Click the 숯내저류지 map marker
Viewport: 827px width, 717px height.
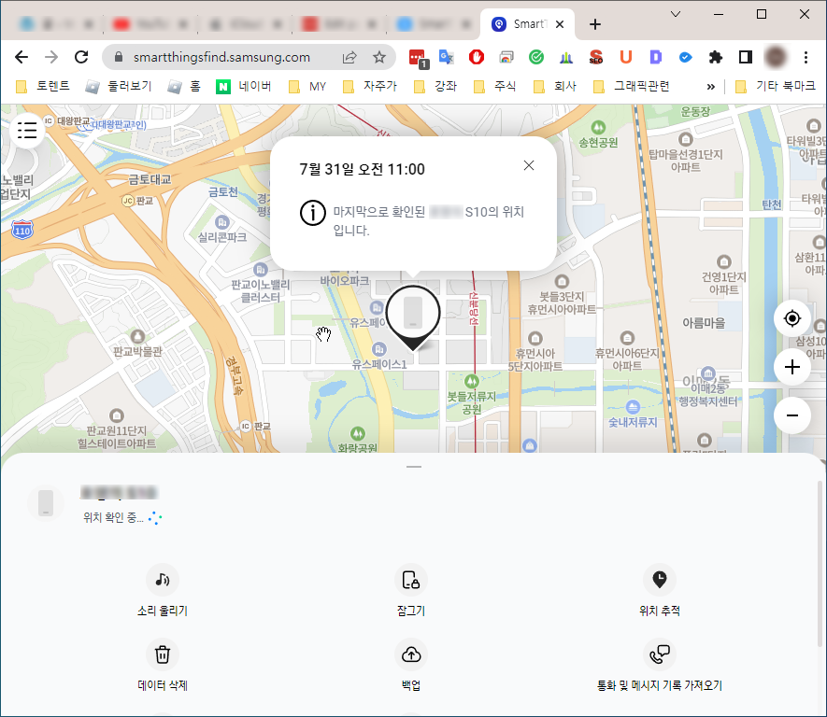point(633,407)
